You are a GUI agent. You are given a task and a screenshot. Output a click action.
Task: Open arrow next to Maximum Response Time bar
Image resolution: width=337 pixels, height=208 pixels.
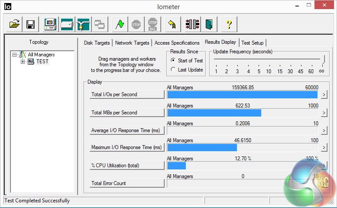[324, 147]
